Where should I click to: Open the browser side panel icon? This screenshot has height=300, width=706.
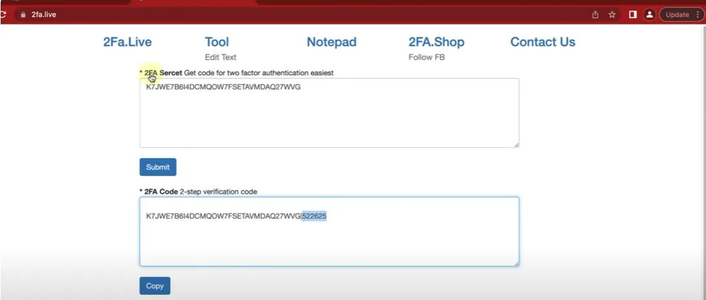(x=633, y=15)
